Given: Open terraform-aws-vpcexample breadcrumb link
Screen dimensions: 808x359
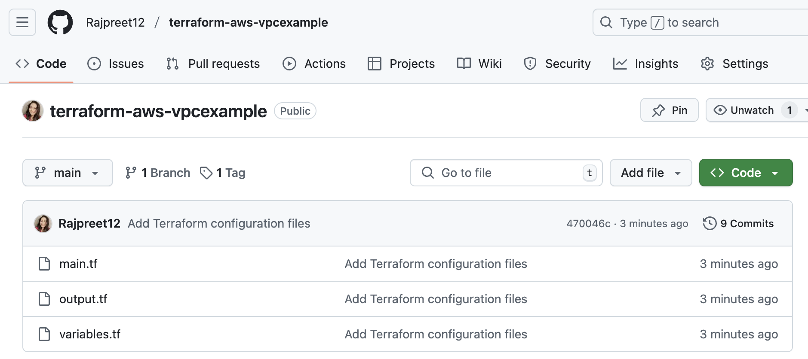Looking at the screenshot, I should pos(248,22).
